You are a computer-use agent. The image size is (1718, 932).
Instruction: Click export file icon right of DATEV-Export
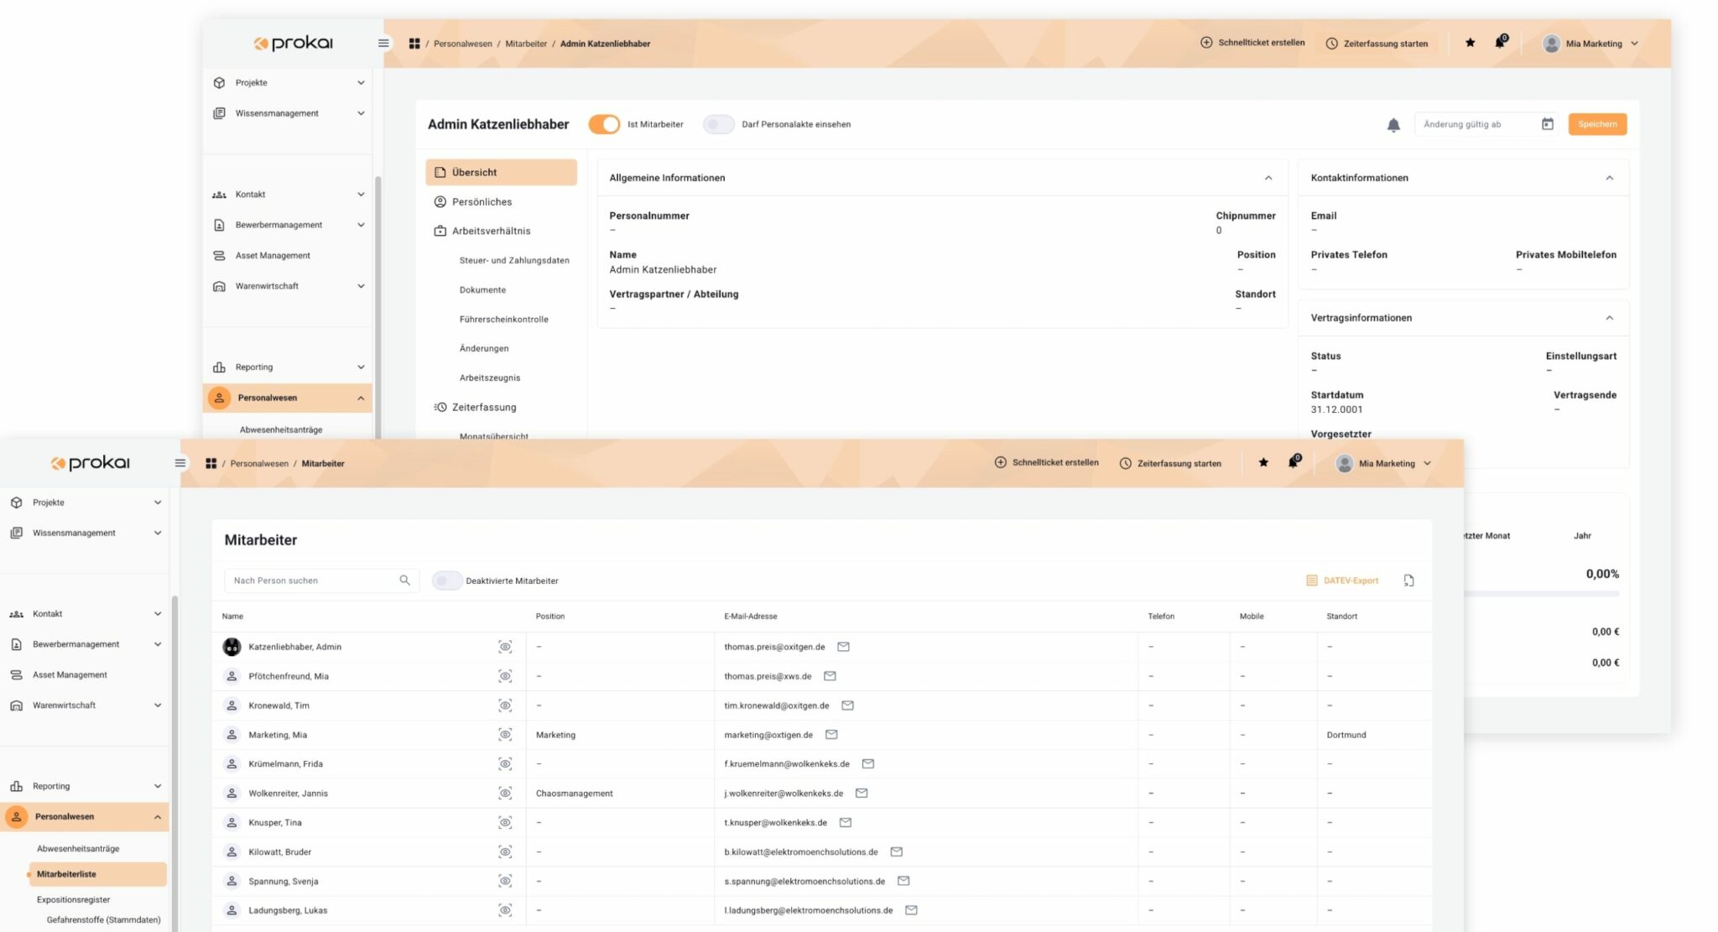tap(1408, 581)
